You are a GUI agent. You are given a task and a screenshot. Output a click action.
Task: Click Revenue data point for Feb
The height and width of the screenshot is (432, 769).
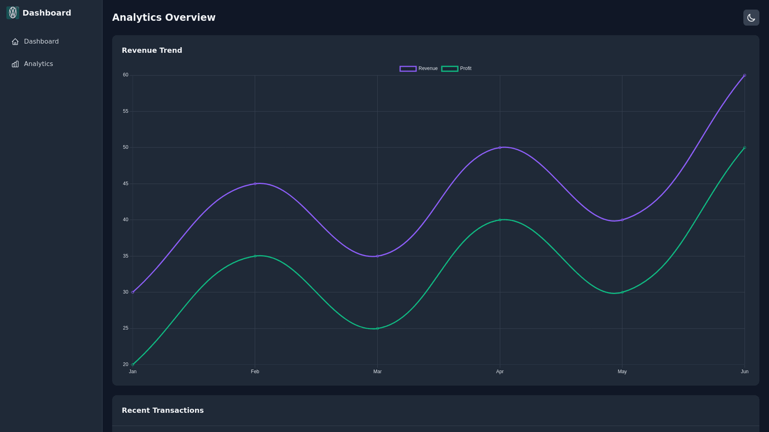255,184
